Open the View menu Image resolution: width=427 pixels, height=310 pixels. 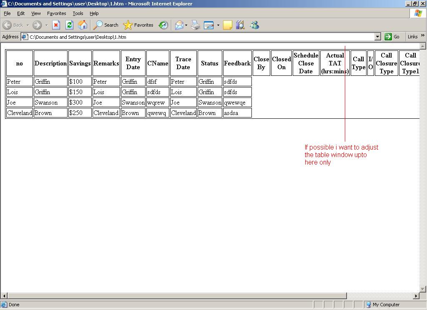(36, 13)
